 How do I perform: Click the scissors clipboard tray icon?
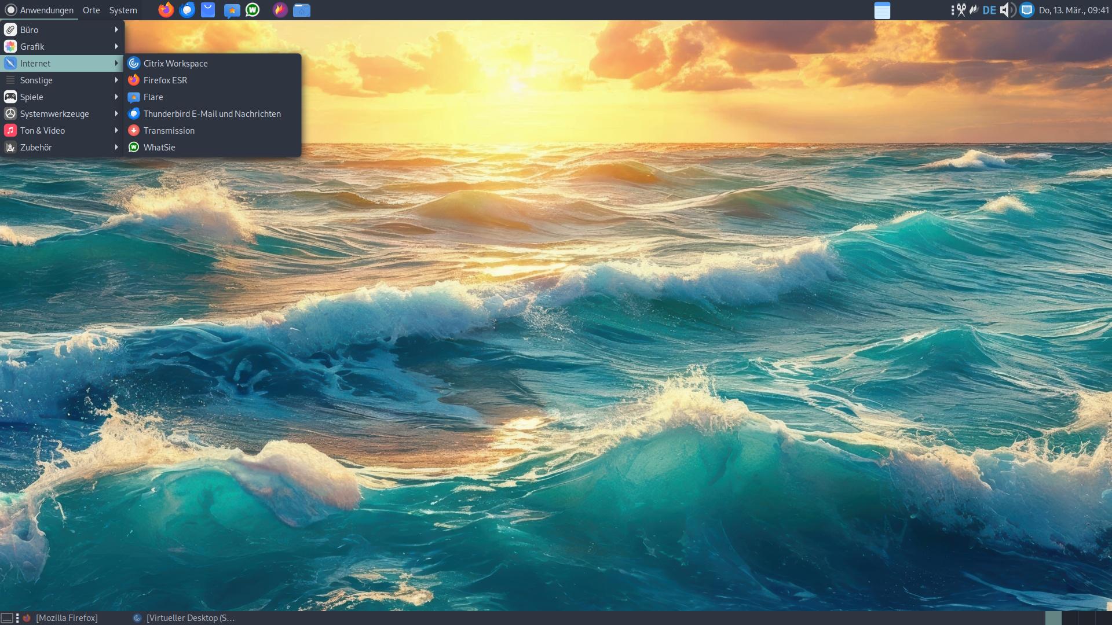pyautogui.click(x=961, y=10)
